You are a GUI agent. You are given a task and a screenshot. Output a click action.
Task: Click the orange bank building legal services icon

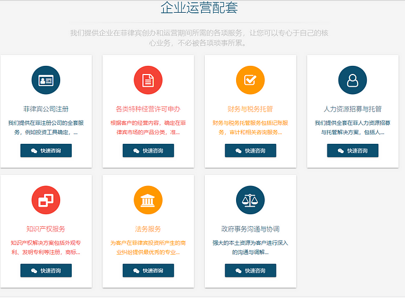tap(148, 200)
